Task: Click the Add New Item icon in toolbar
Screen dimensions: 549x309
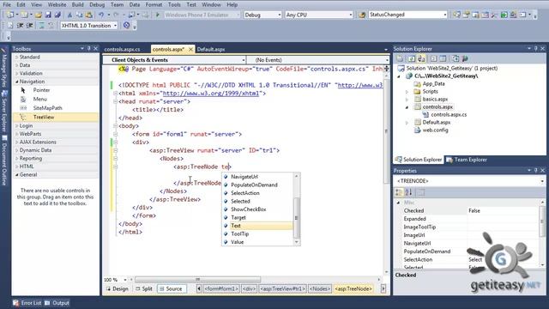Action: pyautogui.click(x=24, y=15)
